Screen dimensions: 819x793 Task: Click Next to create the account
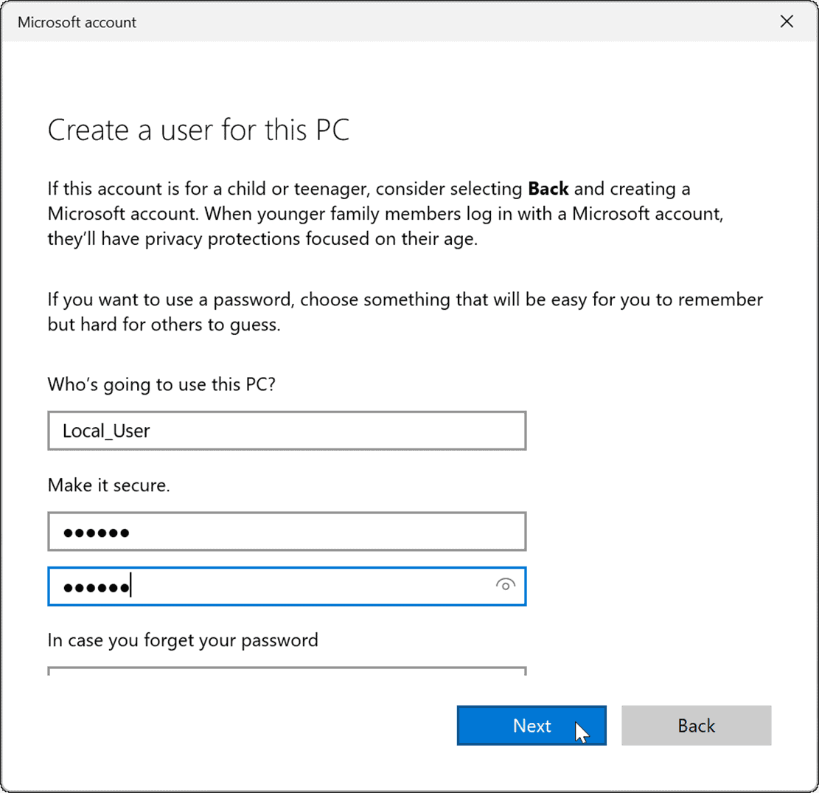pos(532,725)
